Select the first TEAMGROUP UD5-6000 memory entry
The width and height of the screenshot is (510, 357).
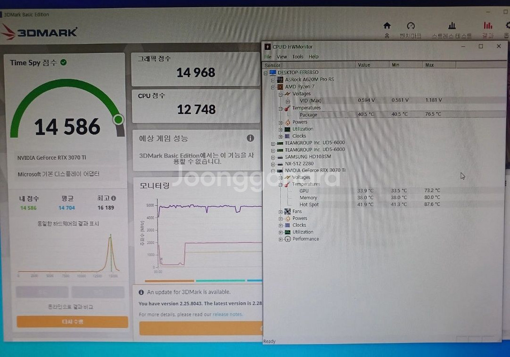pyautogui.click(x=314, y=142)
